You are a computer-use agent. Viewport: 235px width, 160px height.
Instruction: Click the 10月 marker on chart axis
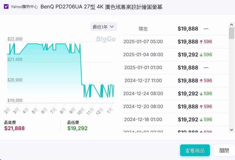[x=81, y=111]
